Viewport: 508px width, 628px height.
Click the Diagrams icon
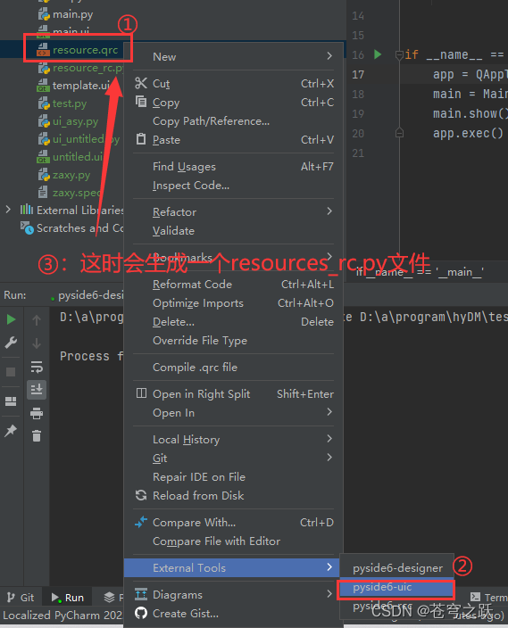tap(141, 594)
